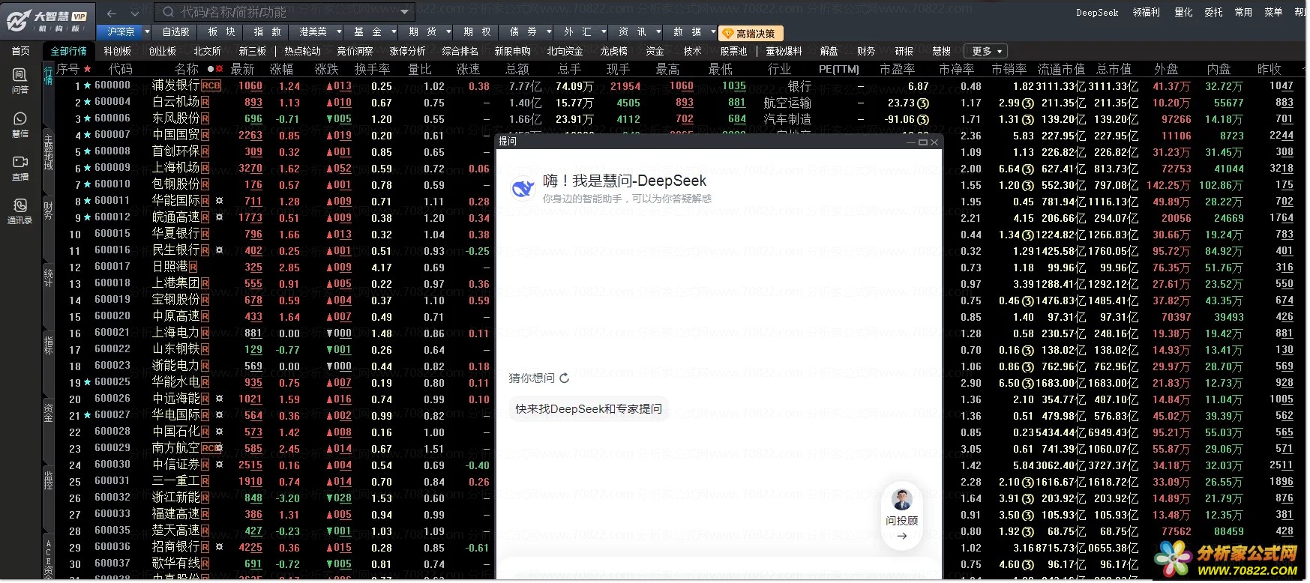The width and height of the screenshot is (1310, 583).
Task: Click the DeepSeek whale logo in dialog
Action: point(522,188)
